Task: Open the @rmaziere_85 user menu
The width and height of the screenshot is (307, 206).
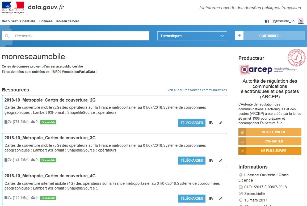Action: pos(284,21)
